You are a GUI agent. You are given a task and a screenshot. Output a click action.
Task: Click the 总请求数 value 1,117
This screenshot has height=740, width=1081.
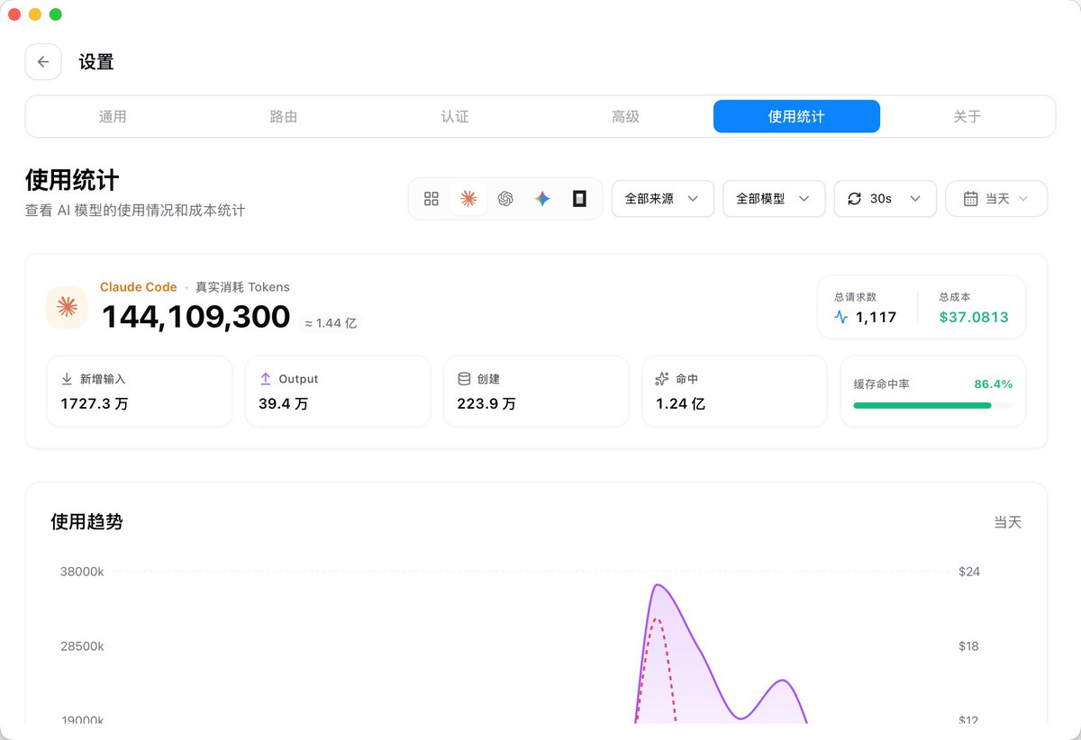click(x=876, y=317)
